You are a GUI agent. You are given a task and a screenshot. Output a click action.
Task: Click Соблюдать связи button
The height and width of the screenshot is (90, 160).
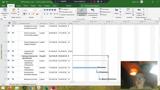pyautogui.click(x=65, y=12)
